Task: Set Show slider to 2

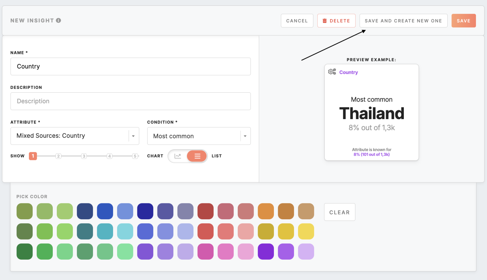Action: 58,156
